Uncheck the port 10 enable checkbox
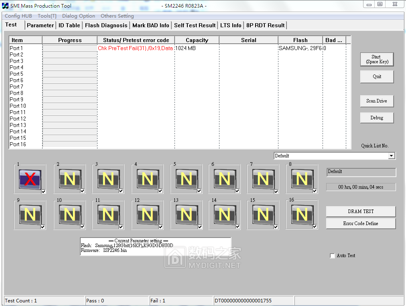 (82, 227)
